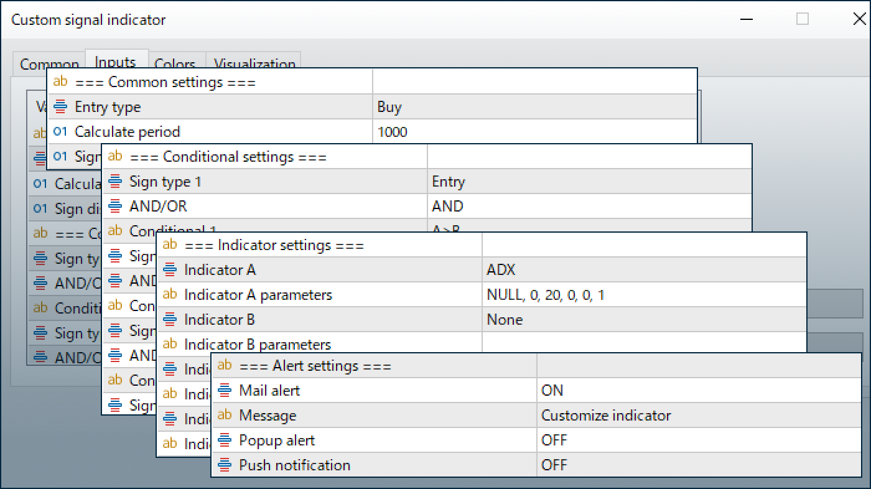Click the string icon beside Message

point(225,415)
